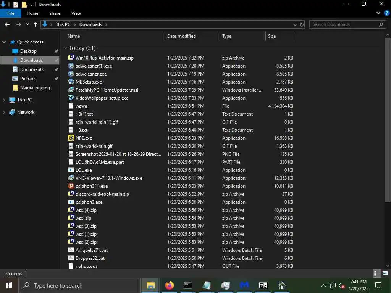Select the psiphon3(1).exe icon
Screen dimensions: 391x293
71,186
